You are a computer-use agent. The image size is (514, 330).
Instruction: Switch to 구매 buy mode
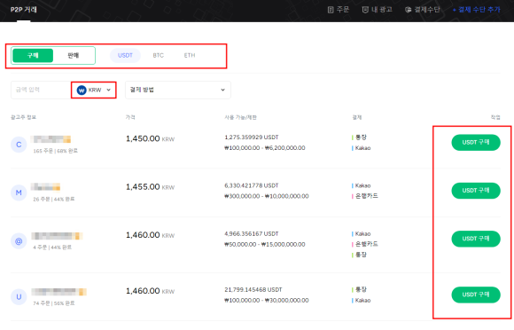(33, 55)
